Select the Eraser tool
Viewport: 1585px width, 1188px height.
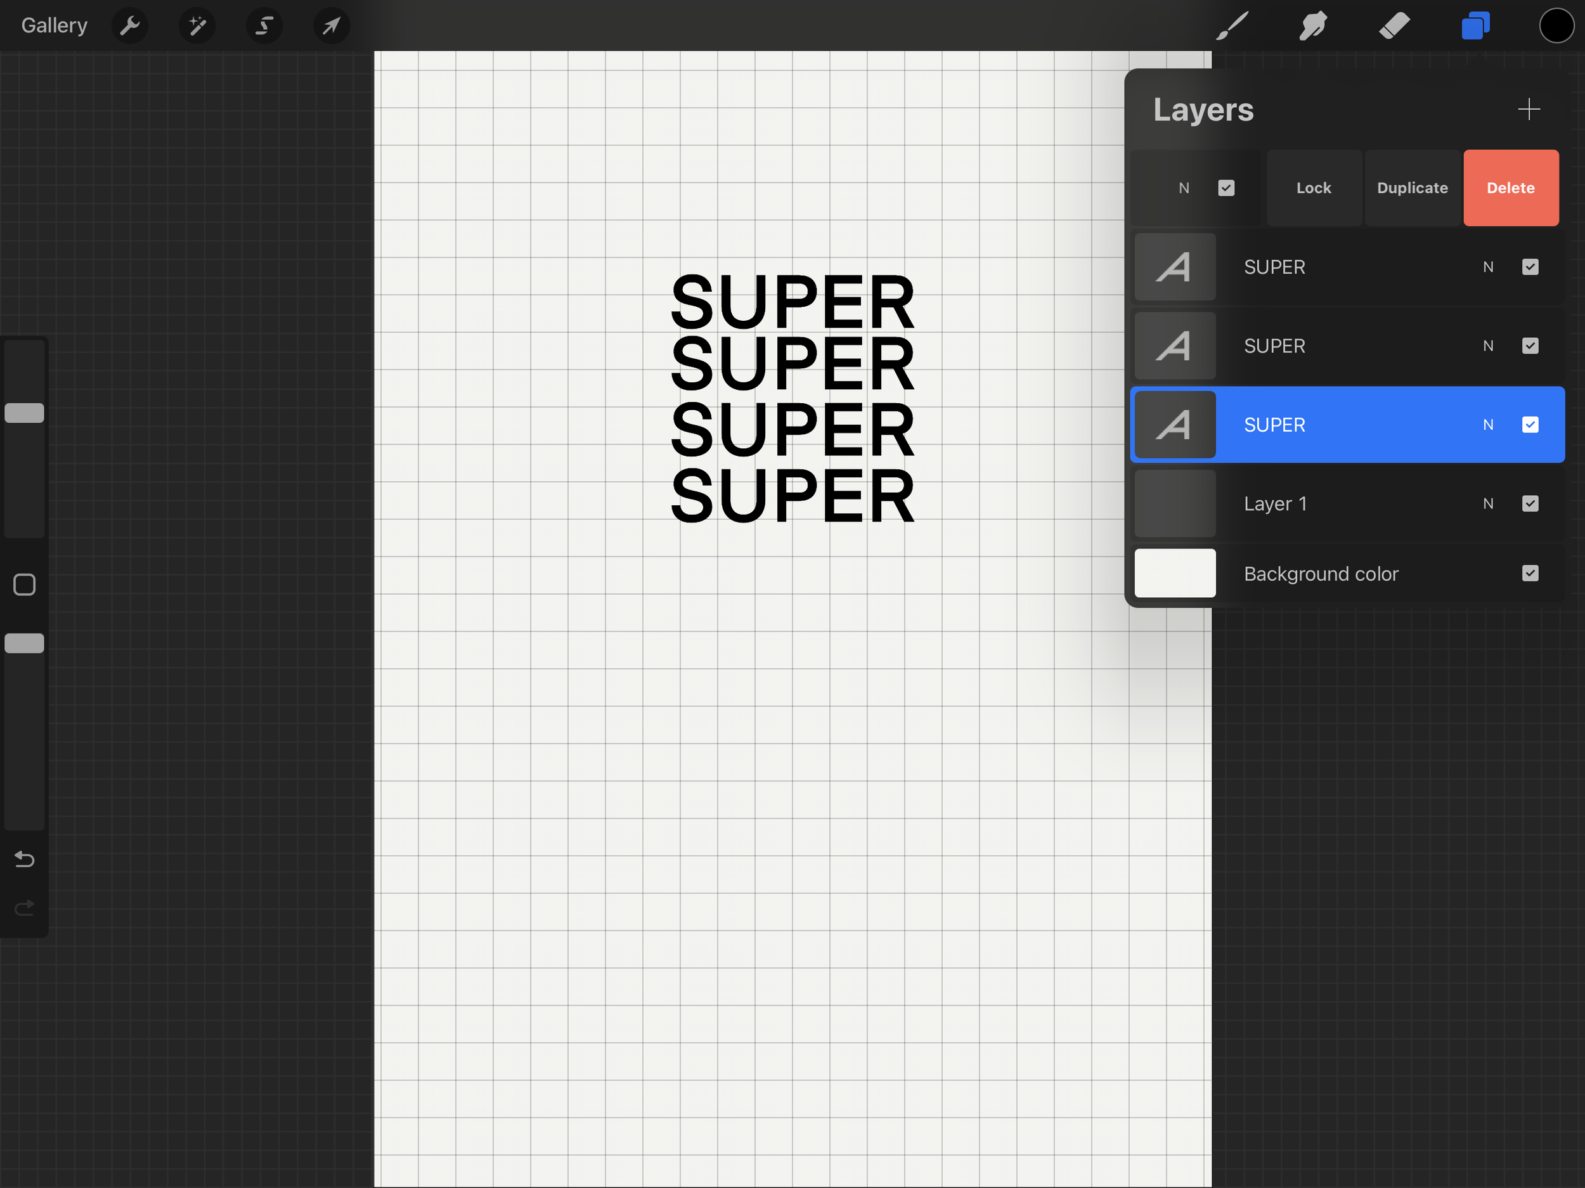click(x=1394, y=27)
